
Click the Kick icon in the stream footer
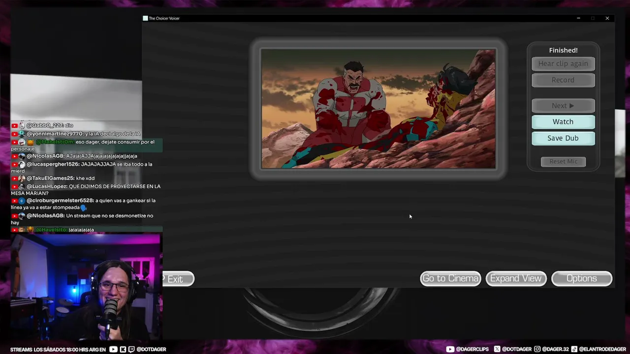point(123,350)
